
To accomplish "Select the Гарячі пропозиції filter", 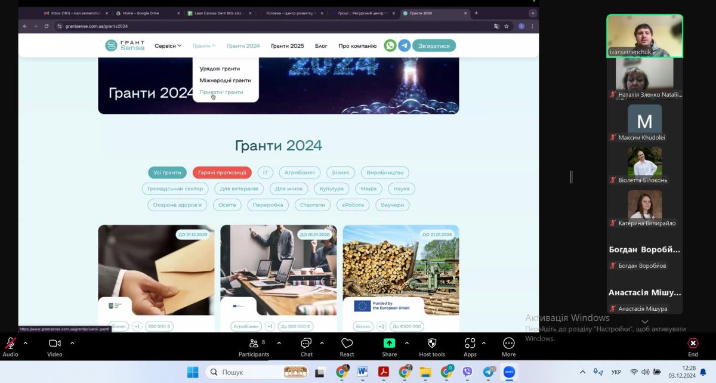I will (222, 172).
